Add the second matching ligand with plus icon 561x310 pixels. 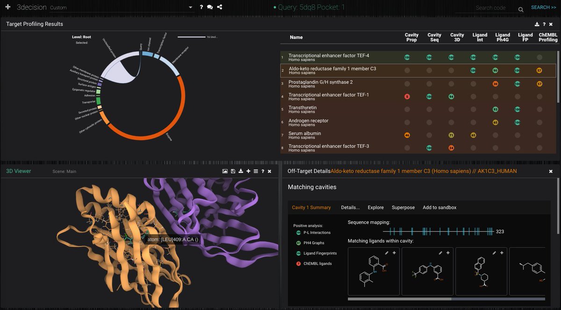448,253
